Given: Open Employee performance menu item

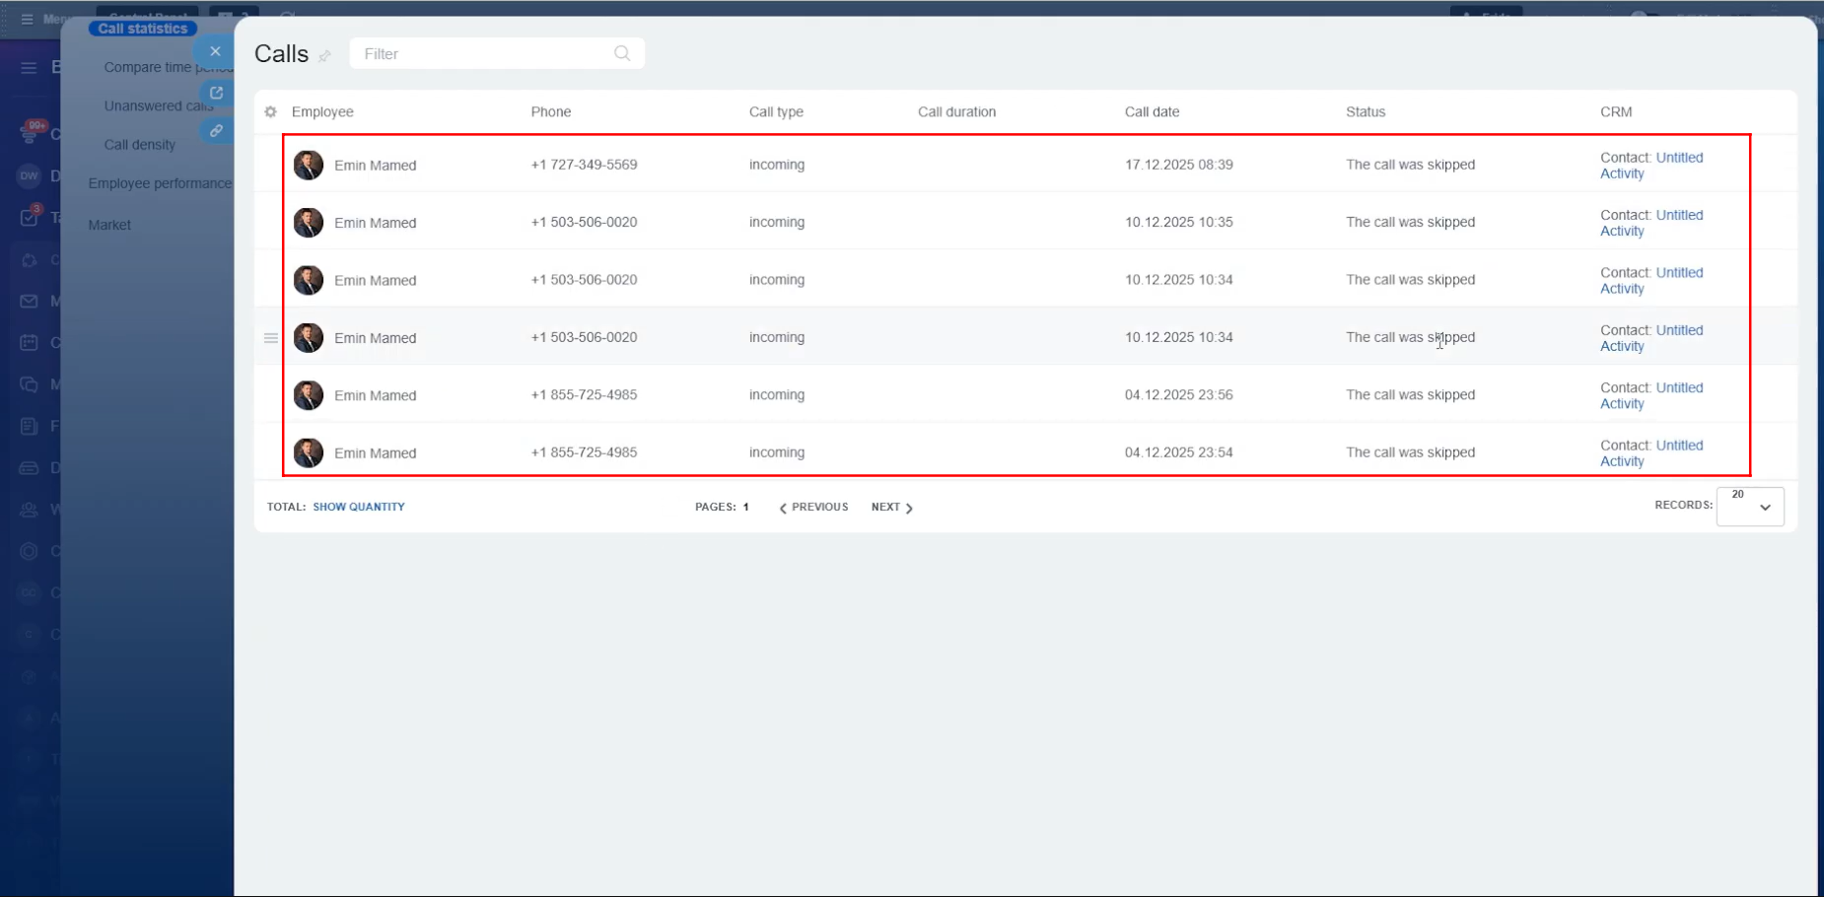Looking at the screenshot, I should [x=160, y=183].
